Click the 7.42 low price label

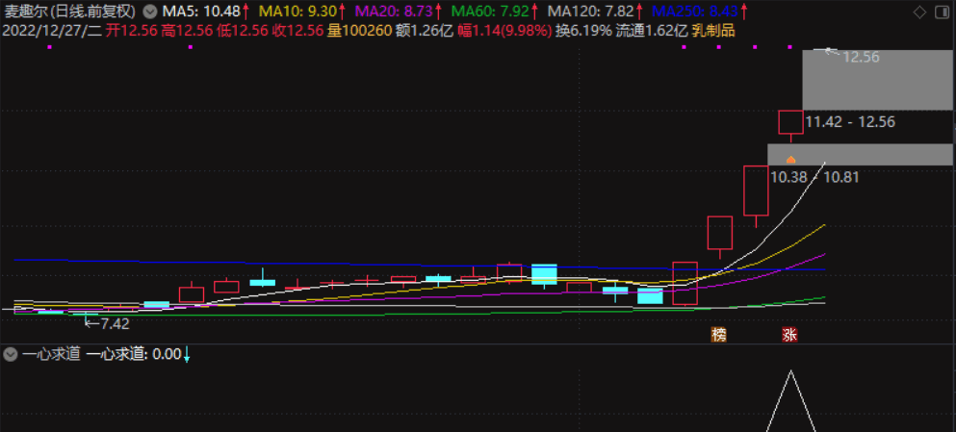point(116,324)
